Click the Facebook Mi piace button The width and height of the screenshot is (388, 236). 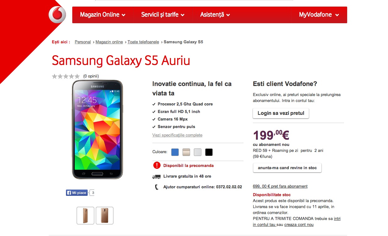point(77,193)
